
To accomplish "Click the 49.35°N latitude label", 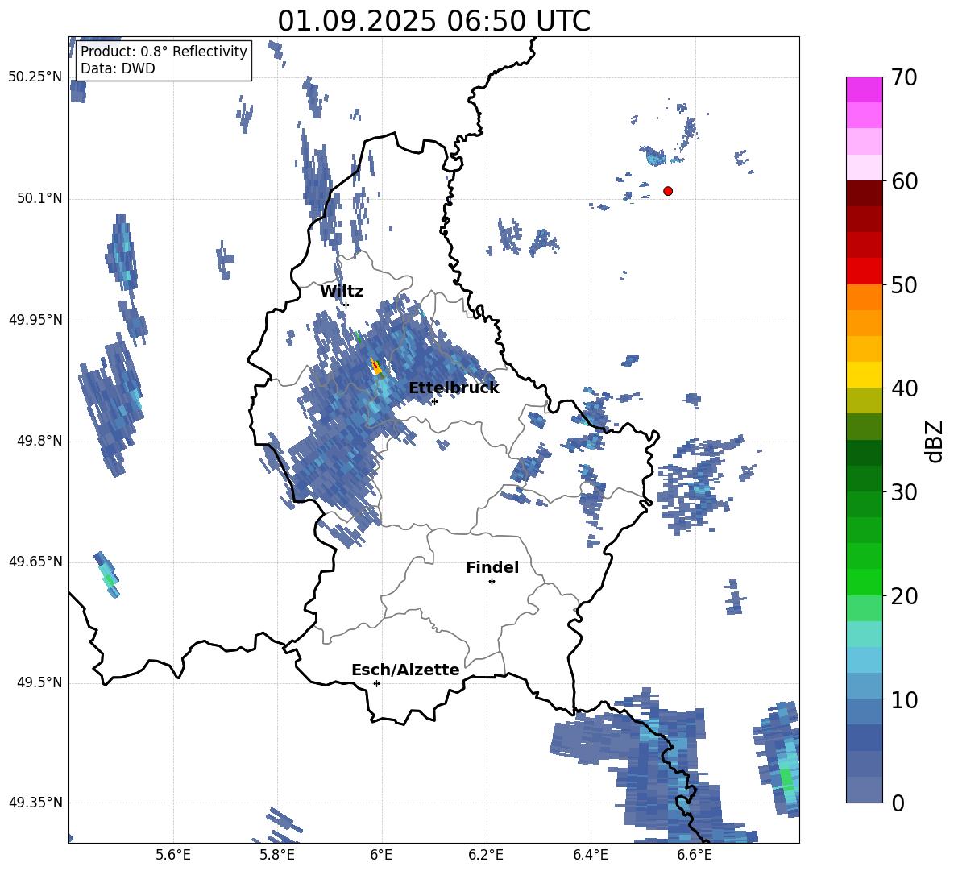I will tap(35, 803).
